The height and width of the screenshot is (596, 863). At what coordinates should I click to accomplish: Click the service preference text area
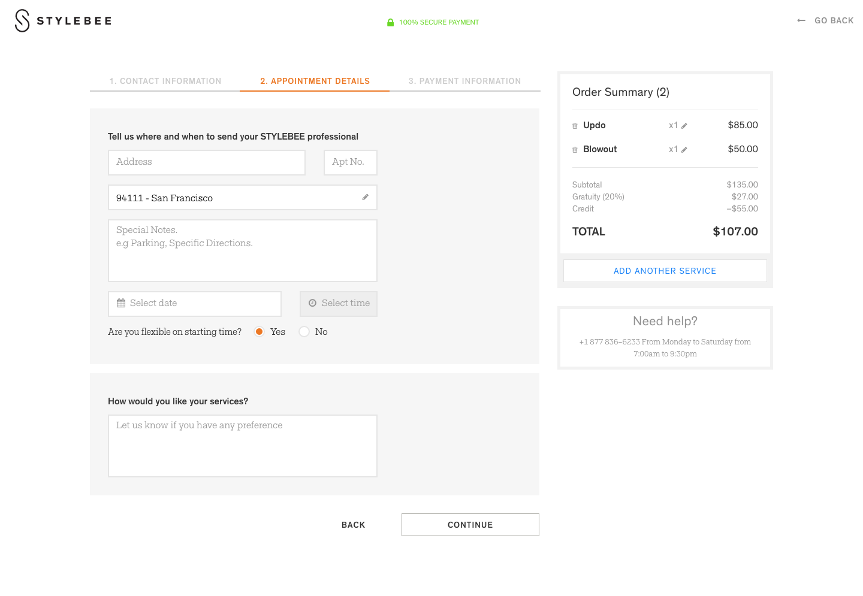(243, 446)
